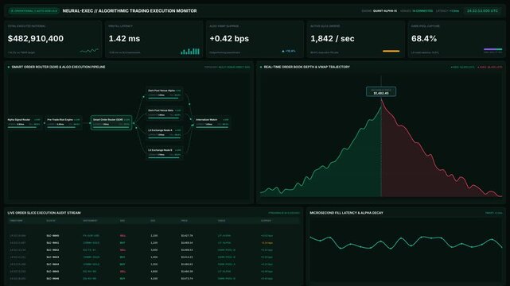Select the Pre-Trade Risk Engine node

64,122
